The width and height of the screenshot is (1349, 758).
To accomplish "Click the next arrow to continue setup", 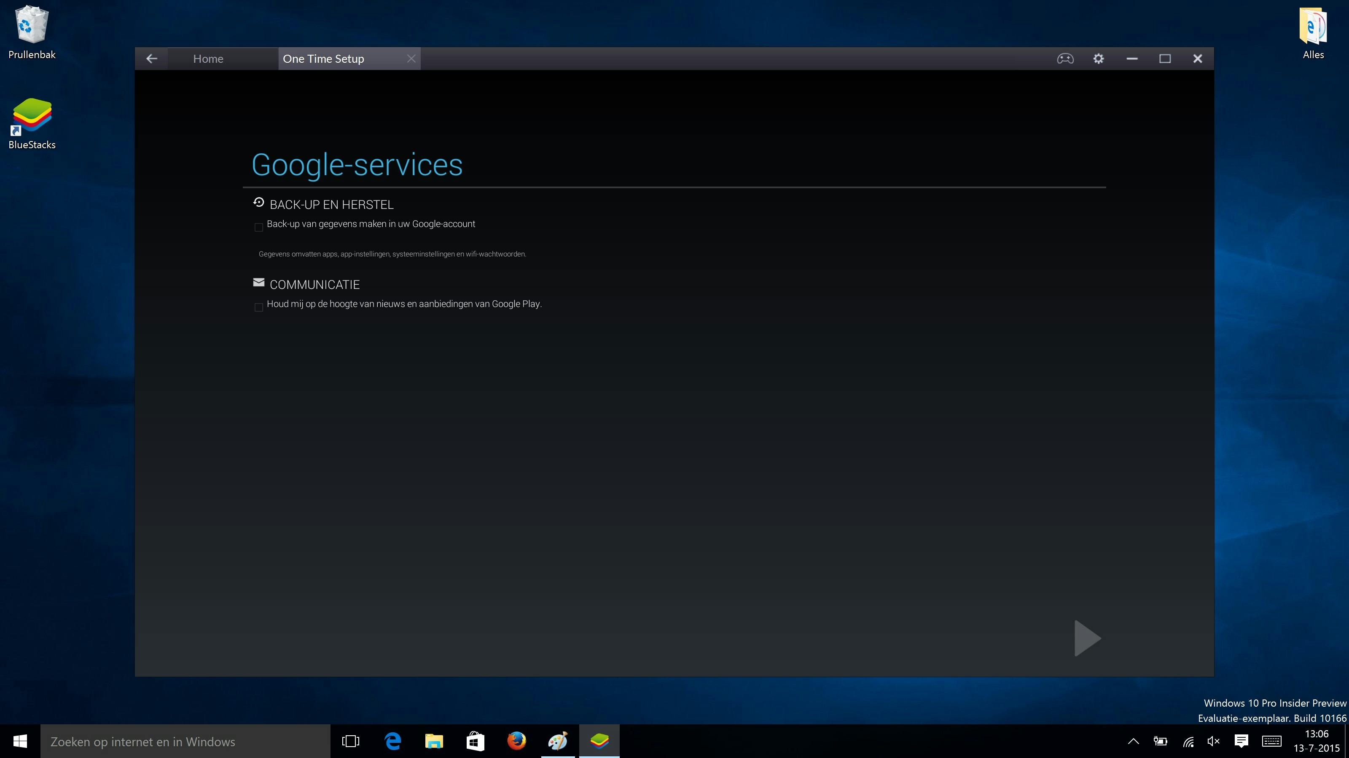I will pos(1087,638).
